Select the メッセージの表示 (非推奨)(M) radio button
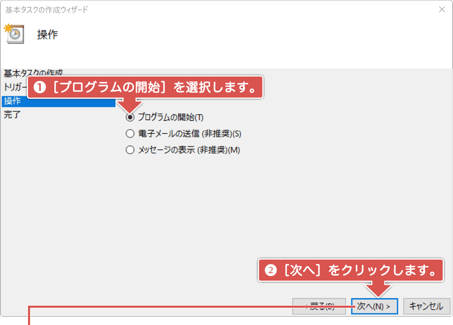 130,150
